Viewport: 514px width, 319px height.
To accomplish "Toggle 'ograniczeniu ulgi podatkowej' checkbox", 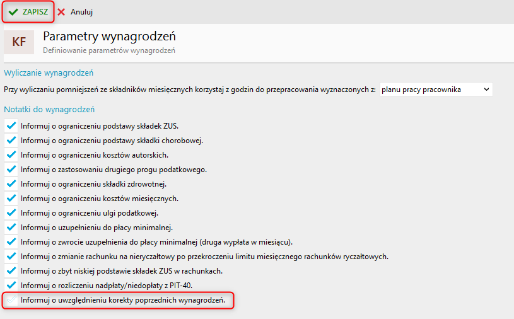I will coord(11,213).
